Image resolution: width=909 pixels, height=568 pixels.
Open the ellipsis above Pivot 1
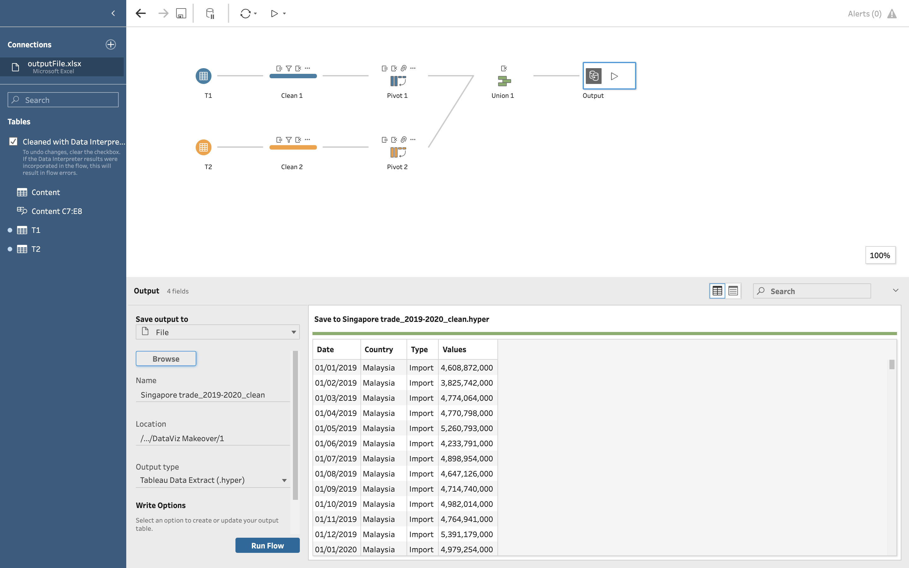[413, 68]
